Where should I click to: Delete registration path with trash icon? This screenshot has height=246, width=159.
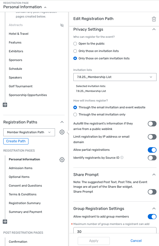(154, 19)
